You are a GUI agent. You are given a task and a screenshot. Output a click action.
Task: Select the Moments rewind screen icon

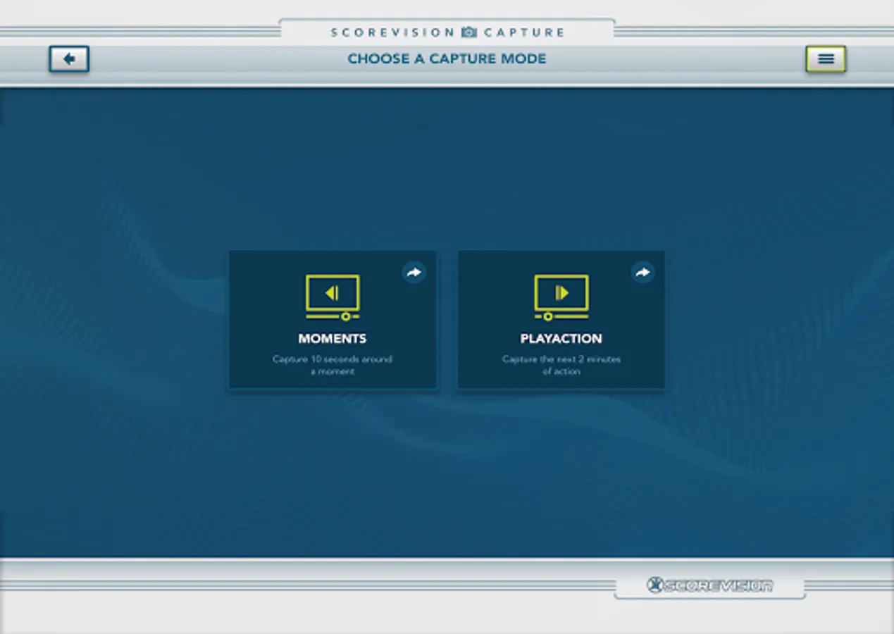(333, 297)
